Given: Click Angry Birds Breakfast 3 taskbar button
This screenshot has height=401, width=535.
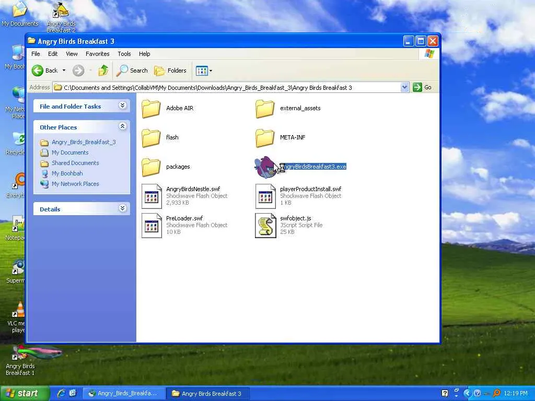Looking at the screenshot, I should click(x=208, y=394).
